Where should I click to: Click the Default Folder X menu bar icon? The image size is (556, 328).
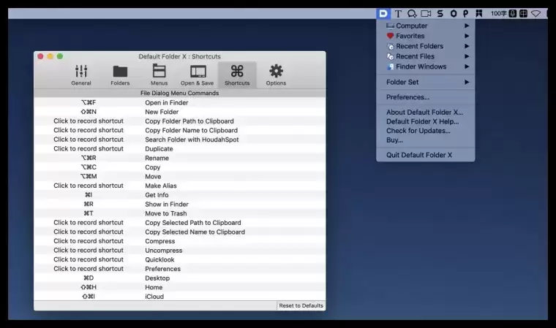click(383, 13)
